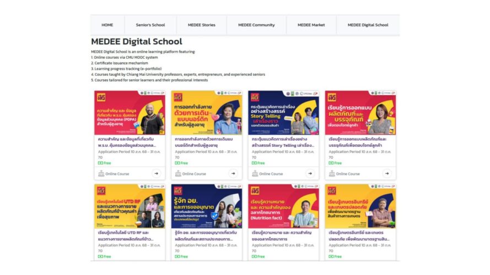Open MEDEE Community tab
The width and height of the screenshot is (490, 275).
(x=256, y=25)
